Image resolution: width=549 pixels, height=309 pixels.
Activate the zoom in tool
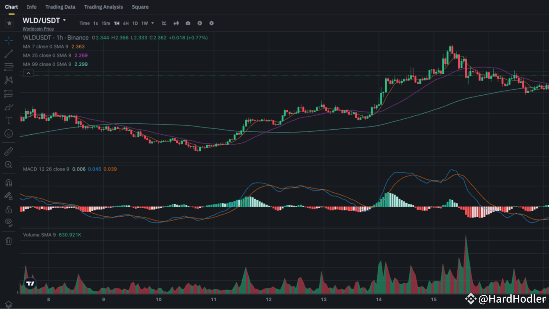click(9, 164)
